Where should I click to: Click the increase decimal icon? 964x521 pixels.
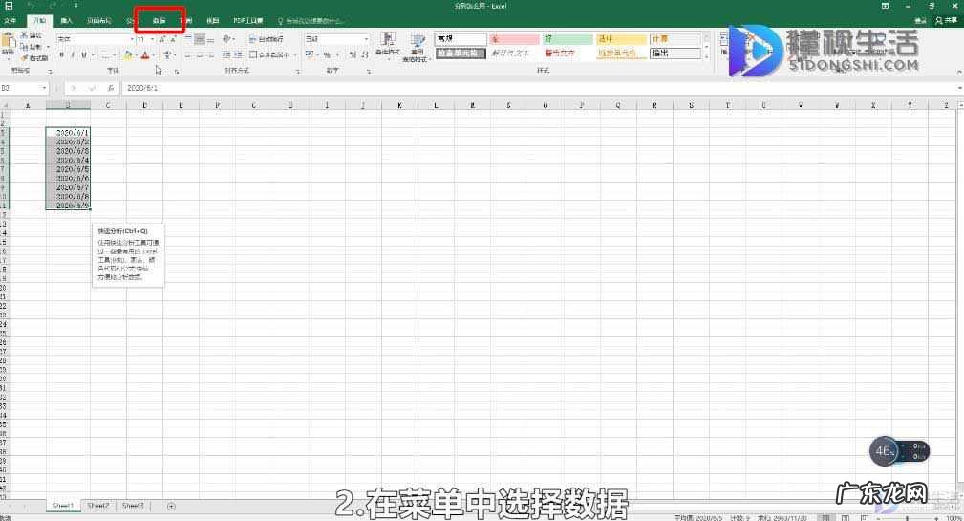point(353,55)
